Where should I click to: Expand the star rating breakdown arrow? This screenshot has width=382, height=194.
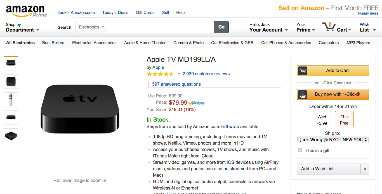tap(179, 74)
